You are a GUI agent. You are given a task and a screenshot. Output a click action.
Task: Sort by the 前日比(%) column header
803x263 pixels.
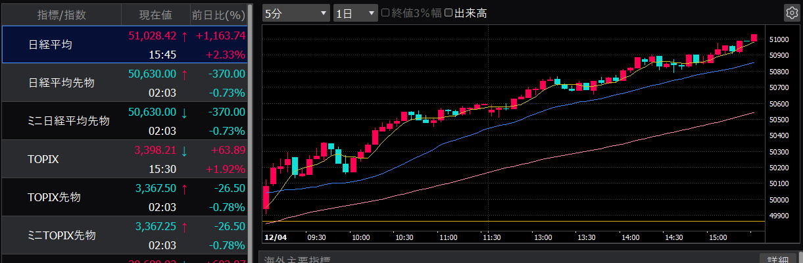tap(218, 14)
